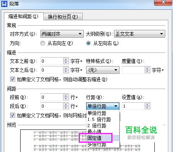Choose 单倍行距 from the line spacing list
Viewport: 173px width, 152px height.
[x=103, y=113]
